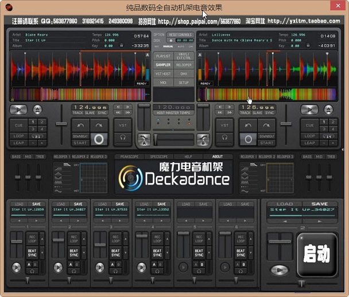Screen dimensions: 349x297
Task: Switch to the SAMPLER panel
Action: coord(164,65)
